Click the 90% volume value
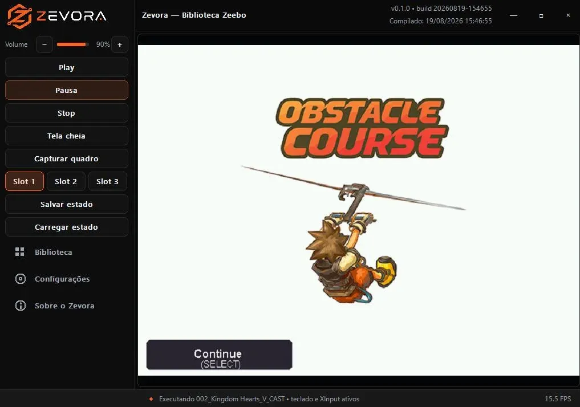 point(103,44)
